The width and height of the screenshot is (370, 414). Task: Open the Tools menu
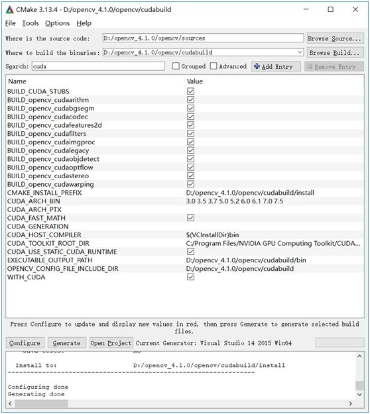pos(31,23)
